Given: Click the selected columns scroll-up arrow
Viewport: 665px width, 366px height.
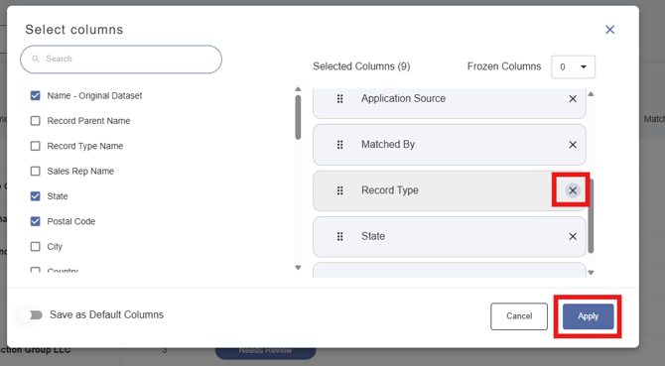Looking at the screenshot, I should [x=591, y=94].
